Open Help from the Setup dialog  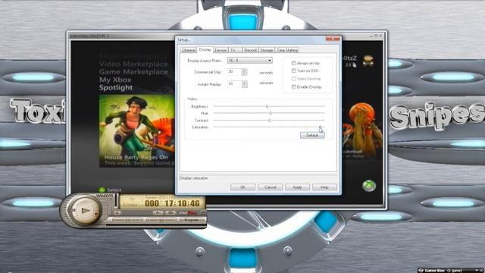point(324,187)
